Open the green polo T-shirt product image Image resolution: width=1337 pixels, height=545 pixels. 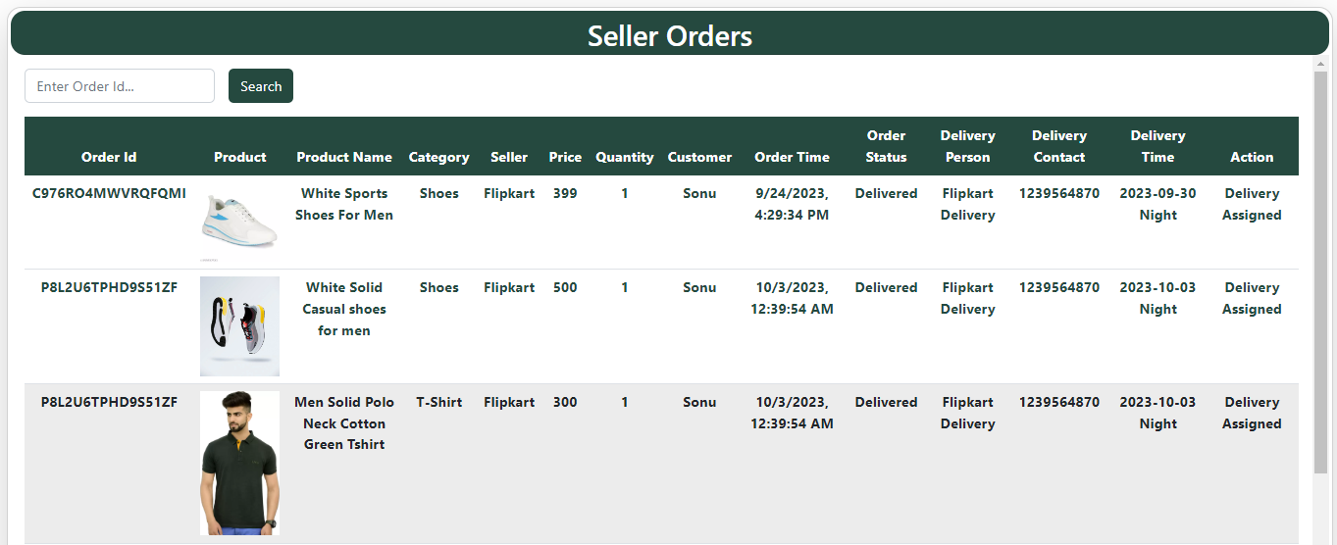click(x=239, y=463)
